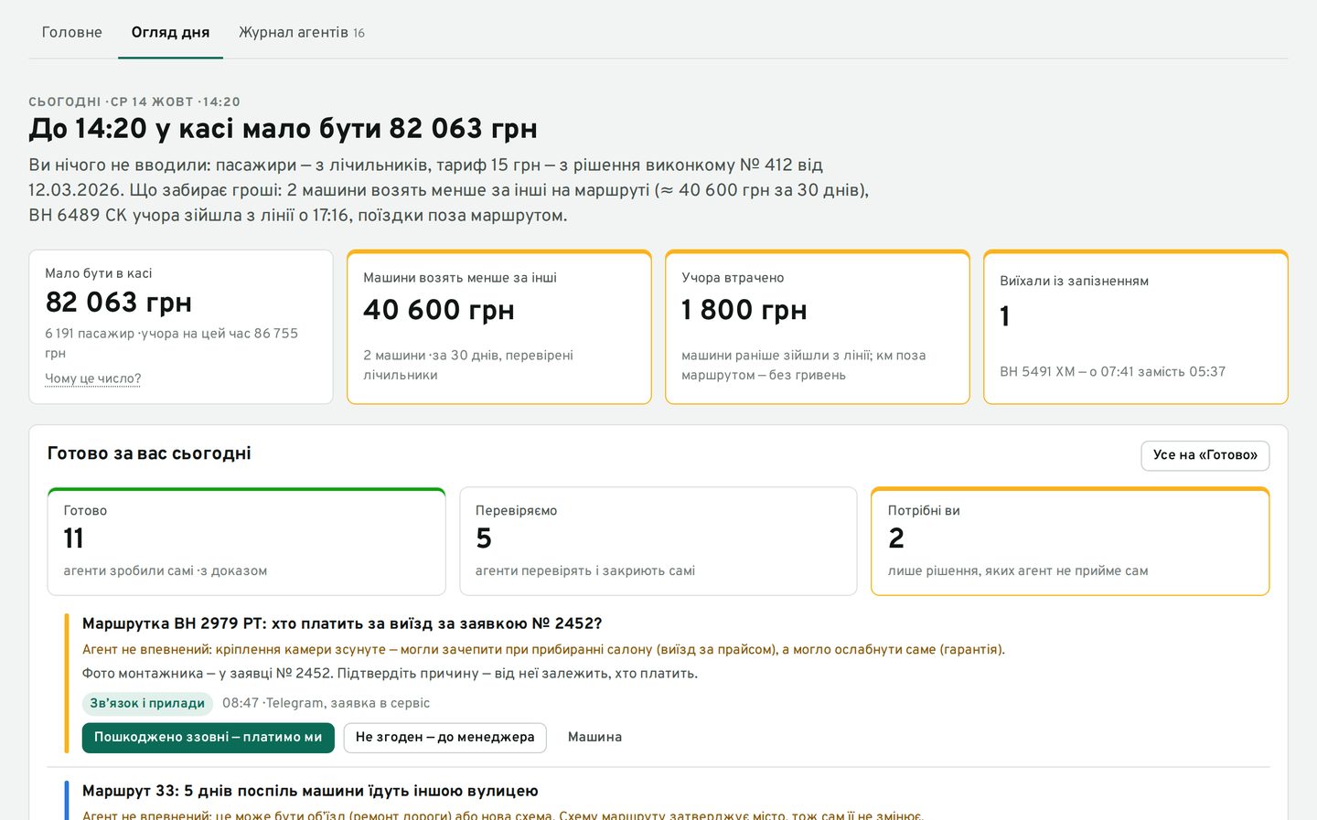
Task: Choose 'Пошкоджено ззовні — платимо ми'
Action: [208, 737]
